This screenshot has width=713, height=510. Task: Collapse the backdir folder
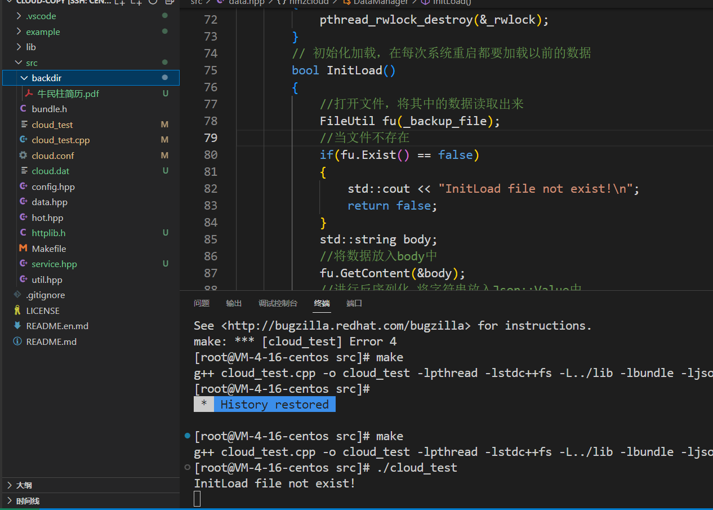pos(24,78)
